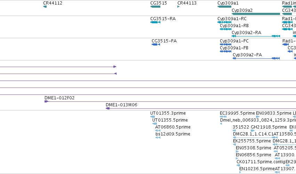Image resolution: width=296 pixels, height=174 pixels.
Task: Click the UT01355.3prime EST label
Action: [x=168, y=113]
